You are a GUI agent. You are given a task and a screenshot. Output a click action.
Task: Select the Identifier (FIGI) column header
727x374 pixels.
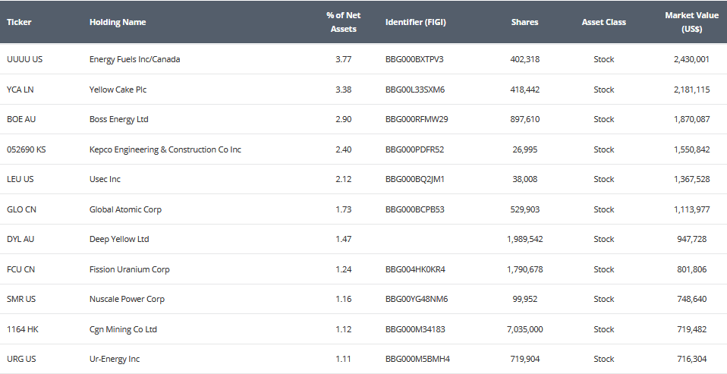pos(415,22)
